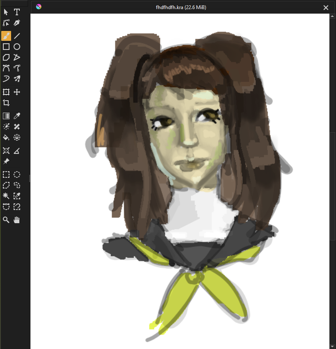Viewport: 336px width, 349px height.
Task: Pick the Color Sampler eyedropper tool
Action: point(17,116)
